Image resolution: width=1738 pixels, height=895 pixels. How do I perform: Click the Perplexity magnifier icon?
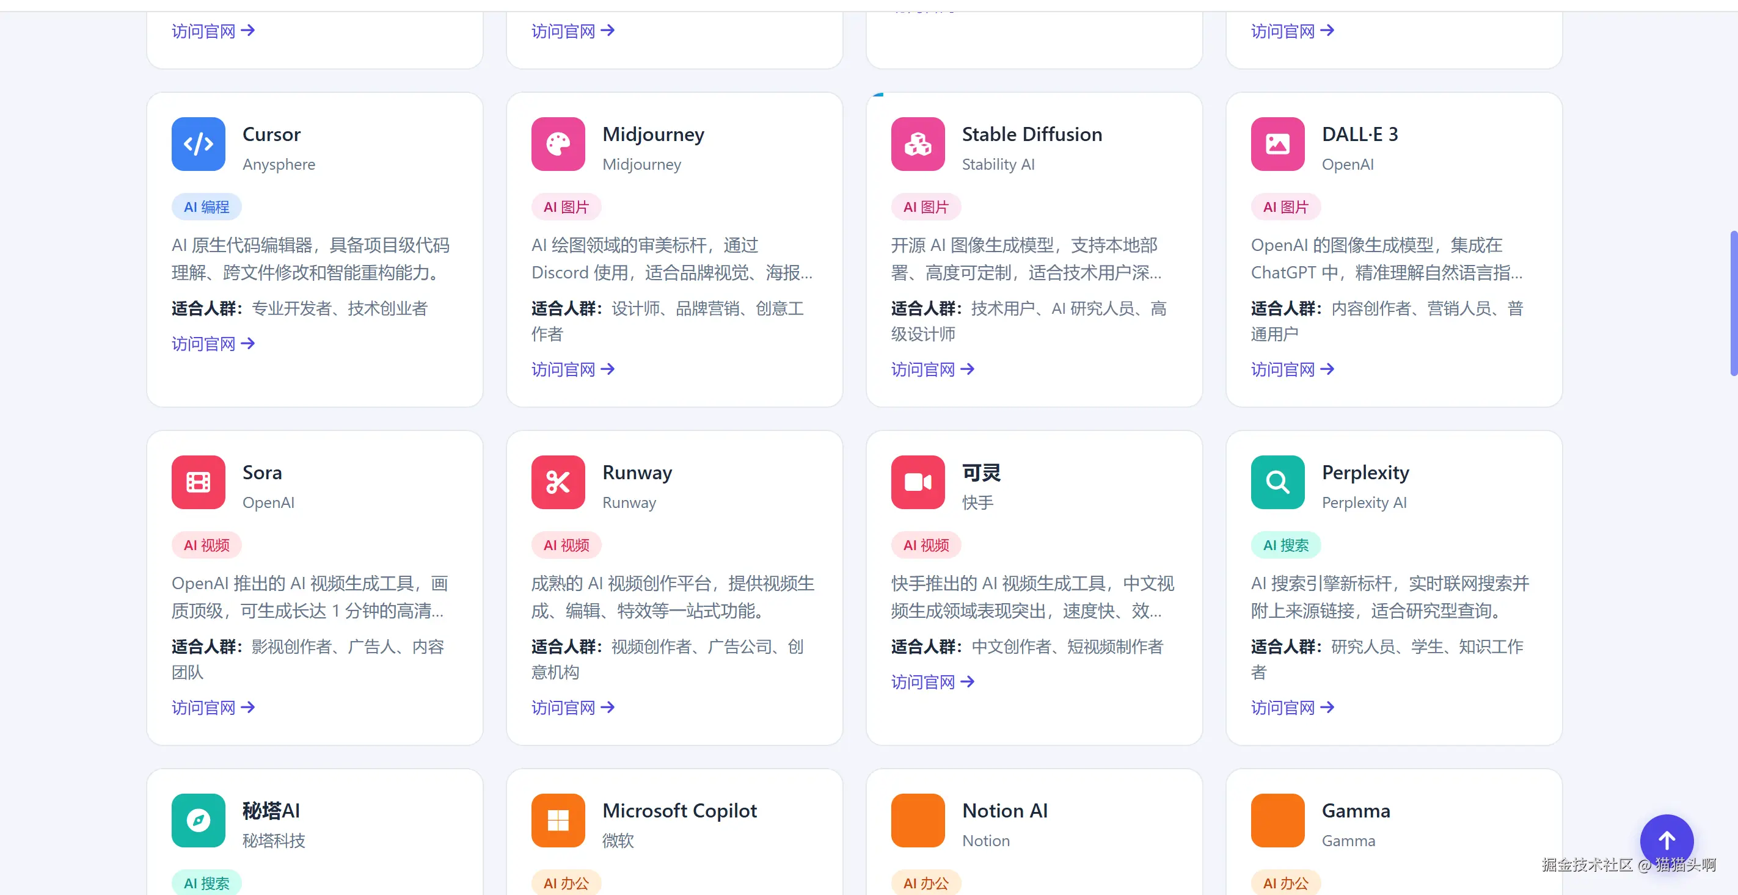[x=1277, y=482]
